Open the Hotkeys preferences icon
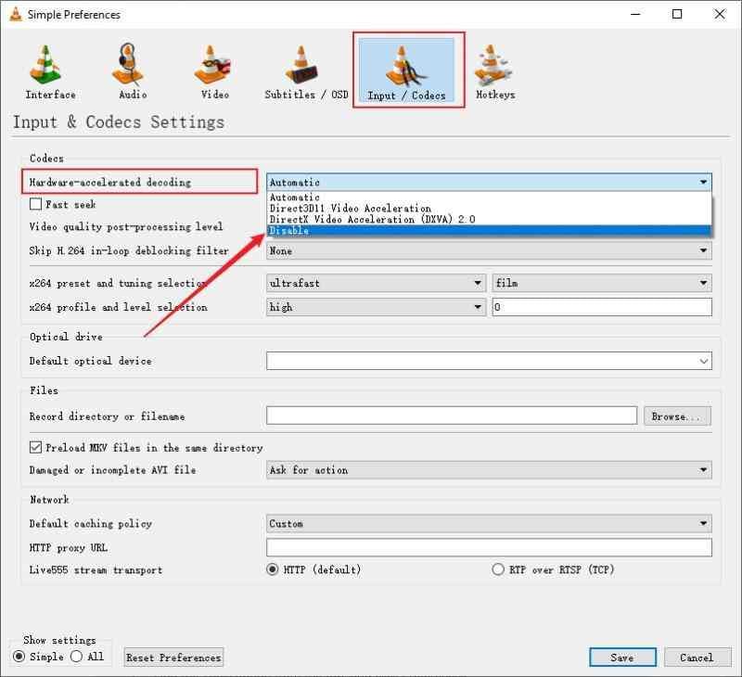742x677 pixels. click(493, 65)
